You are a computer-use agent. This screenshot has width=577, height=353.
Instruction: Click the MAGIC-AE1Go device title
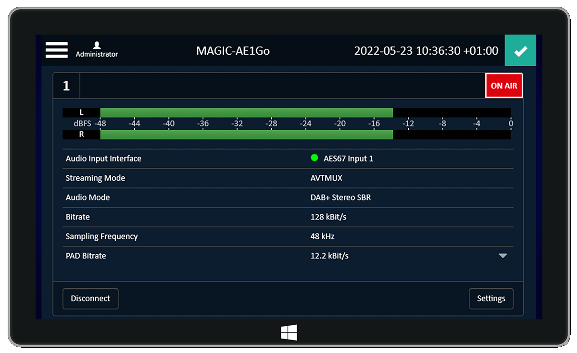tap(233, 51)
